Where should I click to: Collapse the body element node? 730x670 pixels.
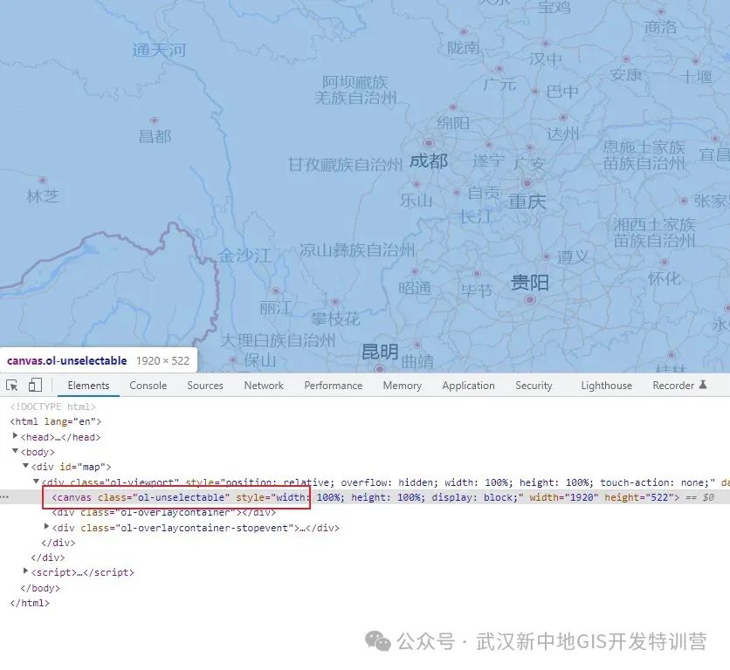(15, 451)
